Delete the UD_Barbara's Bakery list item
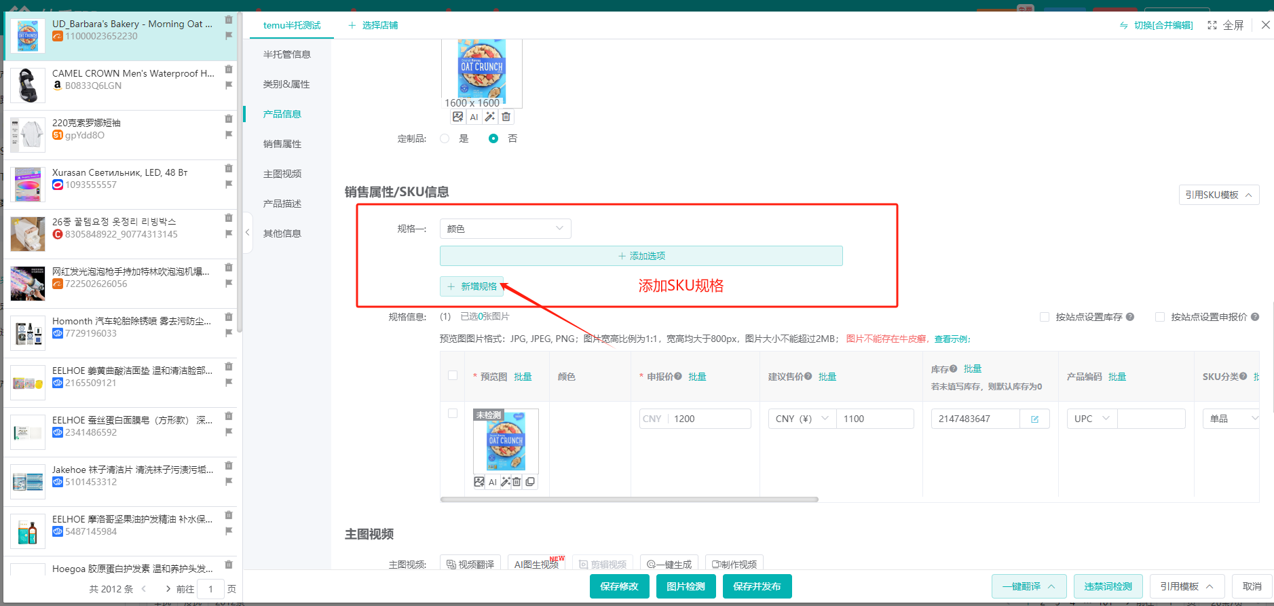The image size is (1274, 606). tap(229, 20)
